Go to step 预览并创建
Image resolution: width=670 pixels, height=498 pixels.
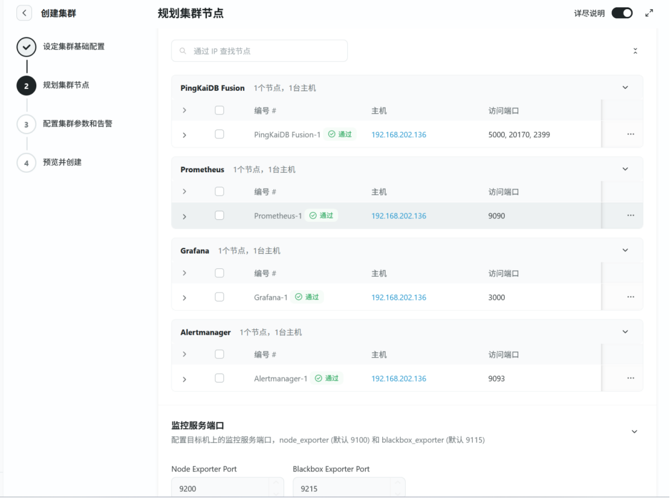(x=62, y=163)
